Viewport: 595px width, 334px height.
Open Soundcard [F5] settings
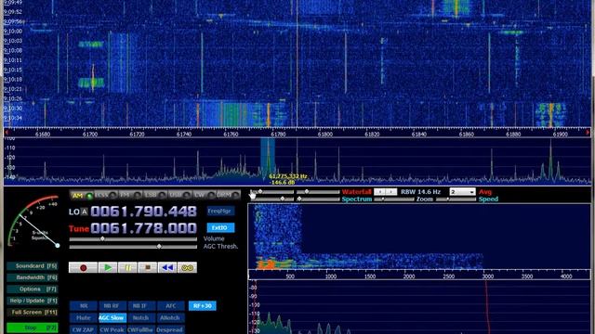33,266
